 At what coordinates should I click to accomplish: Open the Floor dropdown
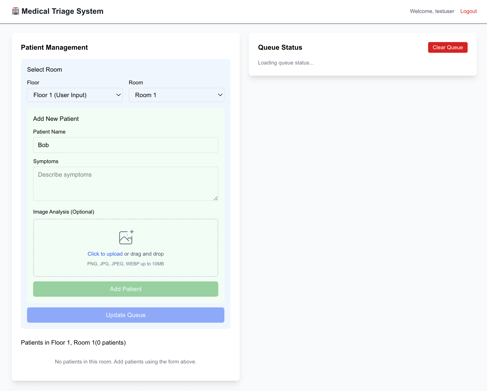point(75,95)
